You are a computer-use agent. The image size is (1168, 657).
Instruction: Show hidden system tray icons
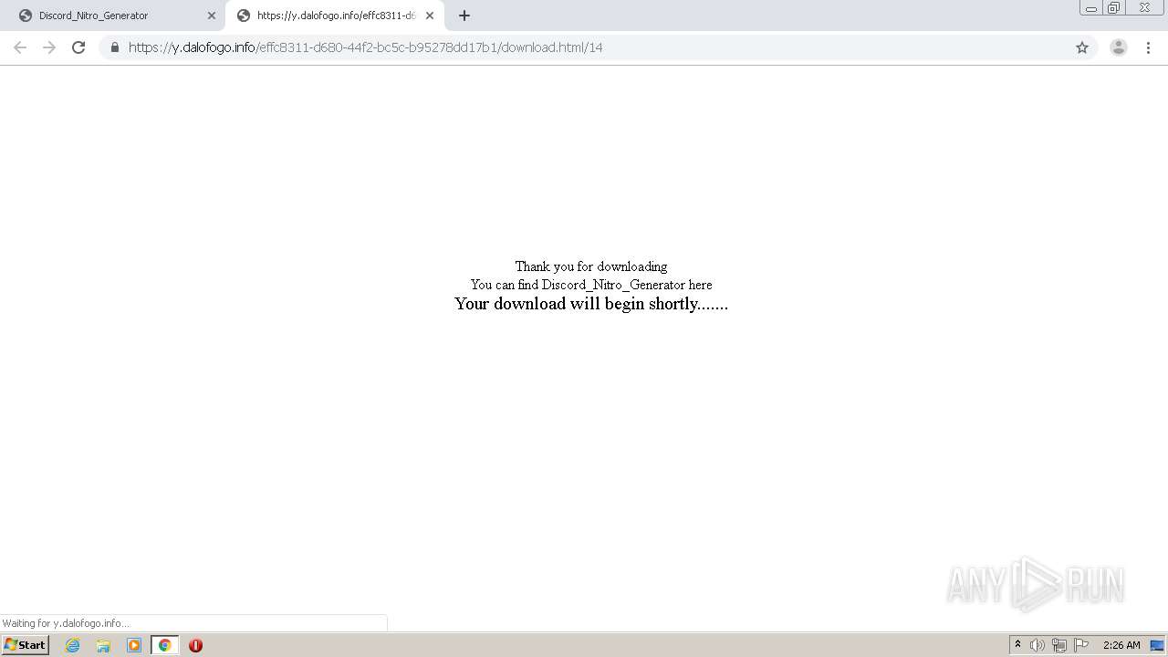coord(1017,645)
